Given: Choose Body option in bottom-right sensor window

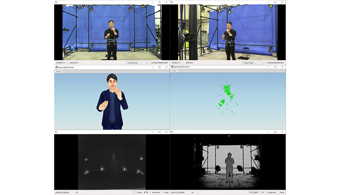Looking at the screenshot, I should (x=279, y=192).
